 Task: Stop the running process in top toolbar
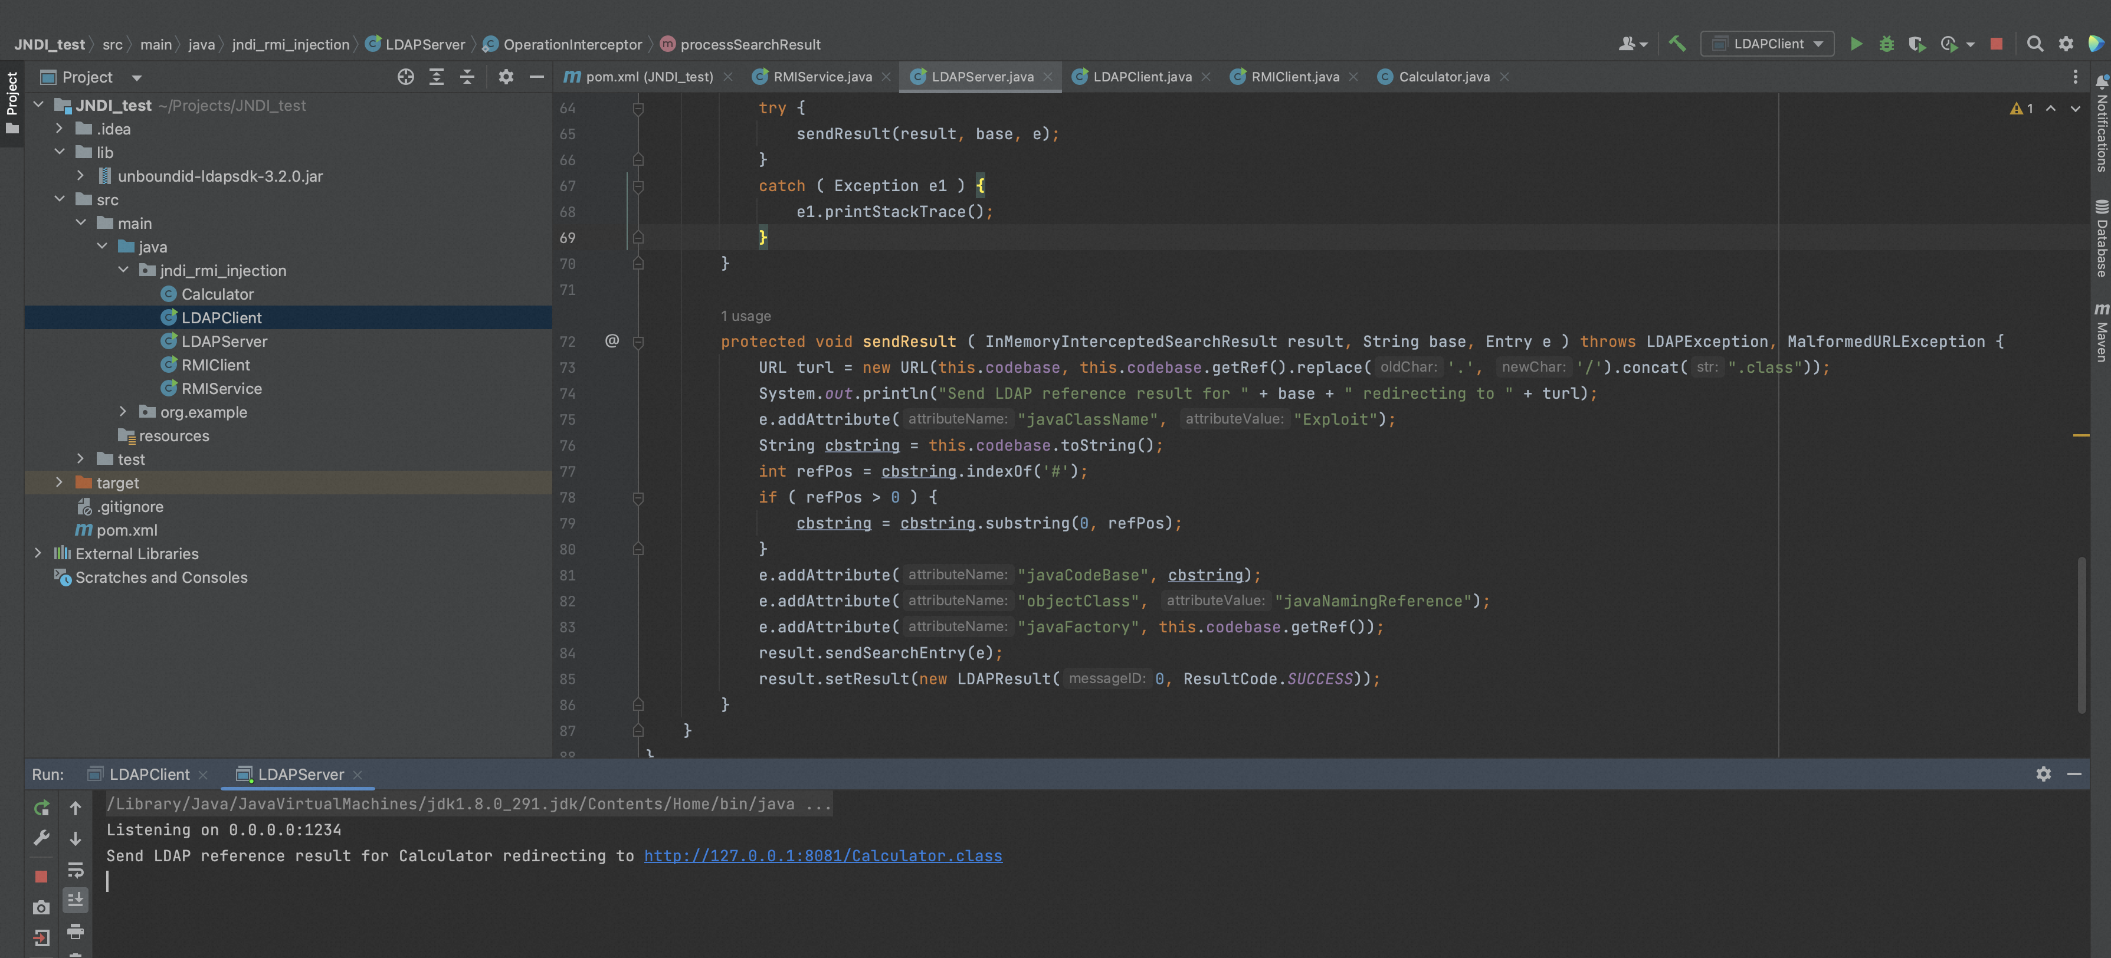(1997, 44)
